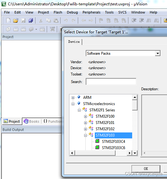Image resolution: width=167 pixels, height=179 pixels.
Task: Collapse the STM32F103 node
Action: (x=85, y=135)
